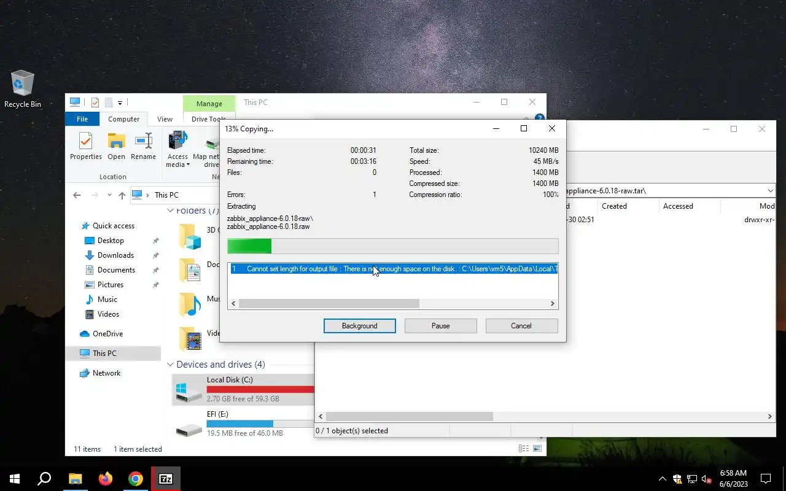Image resolution: width=786 pixels, height=491 pixels.
Task: Click the error list horizontal scrollbar thumb
Action: (329, 303)
